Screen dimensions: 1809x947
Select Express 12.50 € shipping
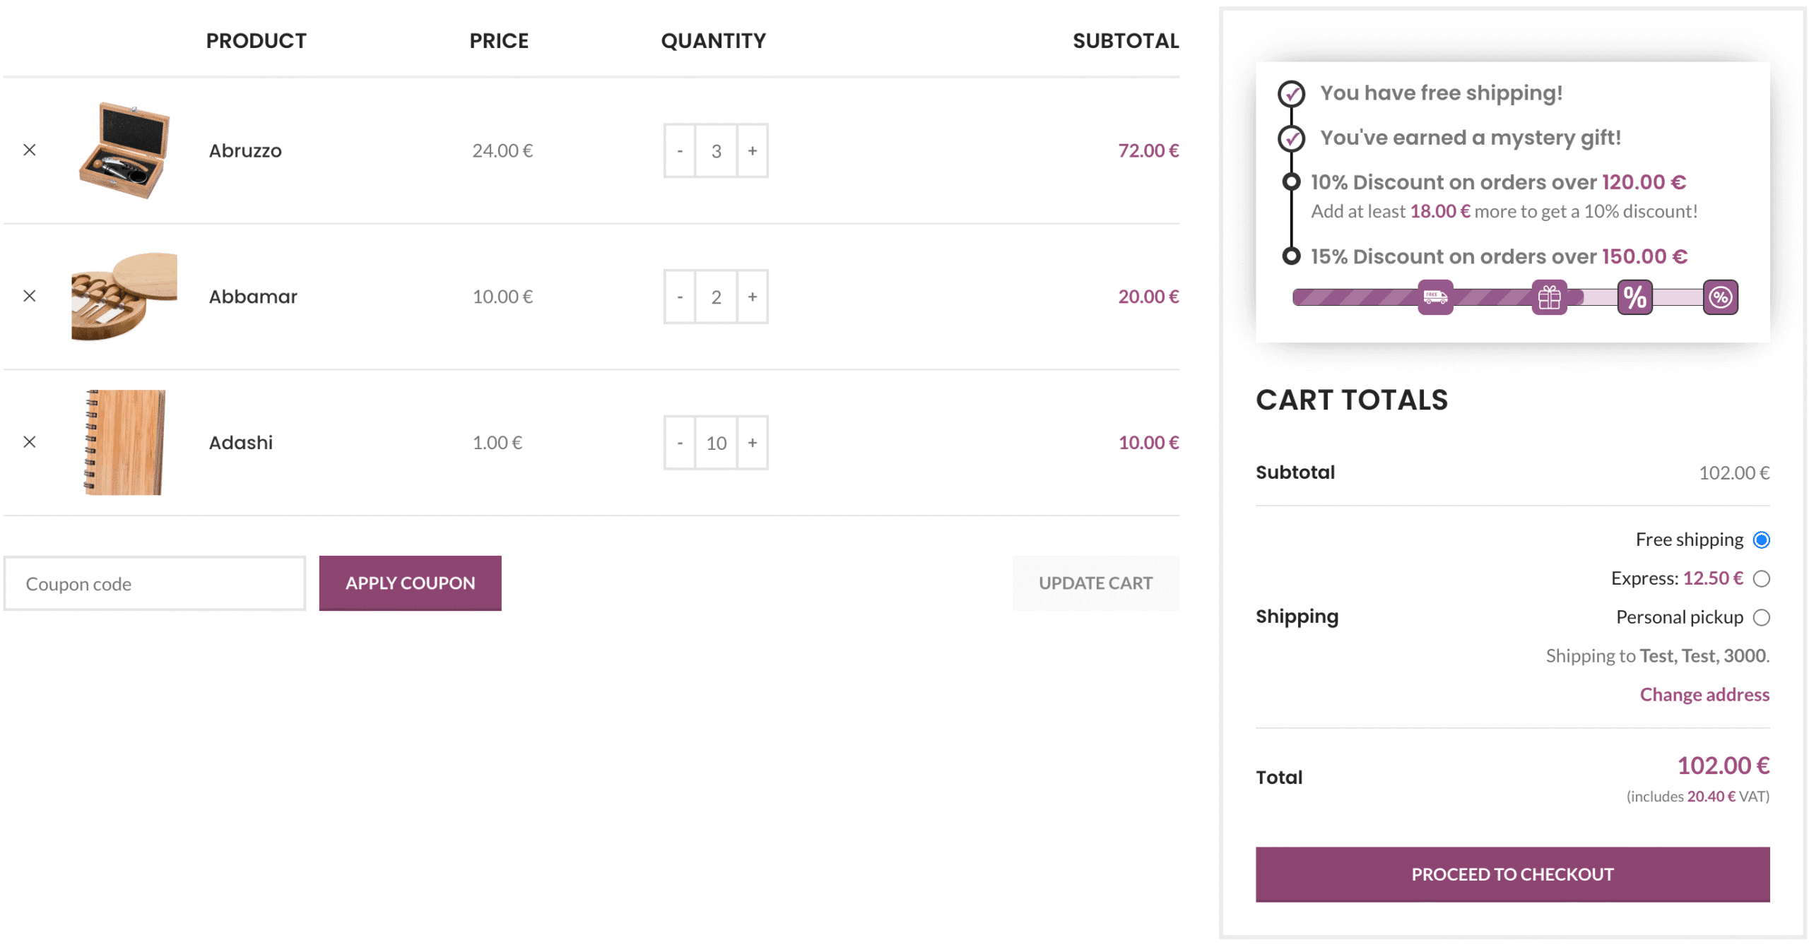point(1760,579)
